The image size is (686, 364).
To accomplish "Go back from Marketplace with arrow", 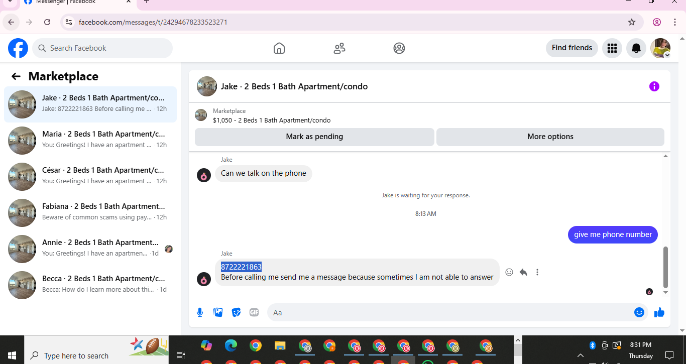I will click(16, 76).
